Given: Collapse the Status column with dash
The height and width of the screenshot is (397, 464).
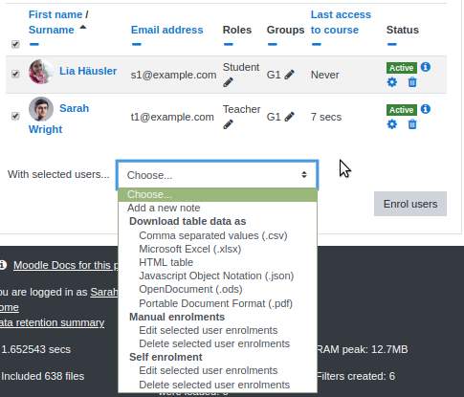Looking at the screenshot, I should click(392, 44).
